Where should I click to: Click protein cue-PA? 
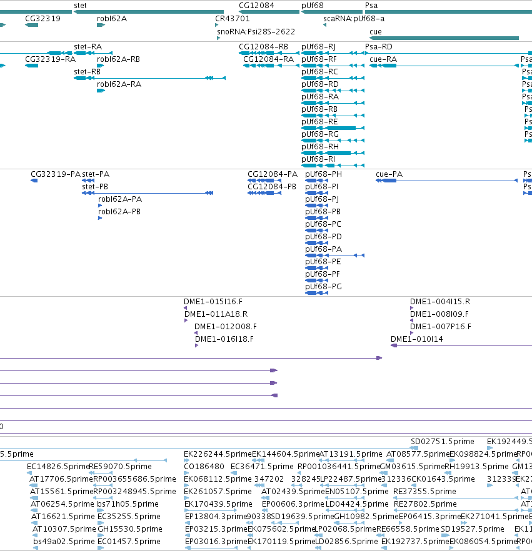click(x=389, y=174)
